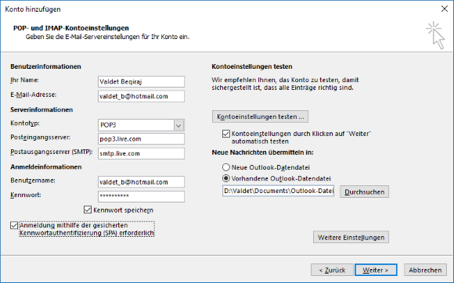Toggle automatic test on Weiter checkbox
Image resolution: width=454 pixels, height=283 pixels.
[x=226, y=134]
